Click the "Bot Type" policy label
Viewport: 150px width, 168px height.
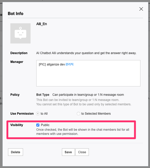tap(43, 95)
